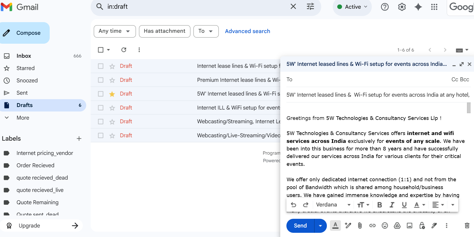Star the 'Webcasting/Live-Streaming/Video' draft
Viewport: 474px width, 237px height.
(x=112, y=136)
